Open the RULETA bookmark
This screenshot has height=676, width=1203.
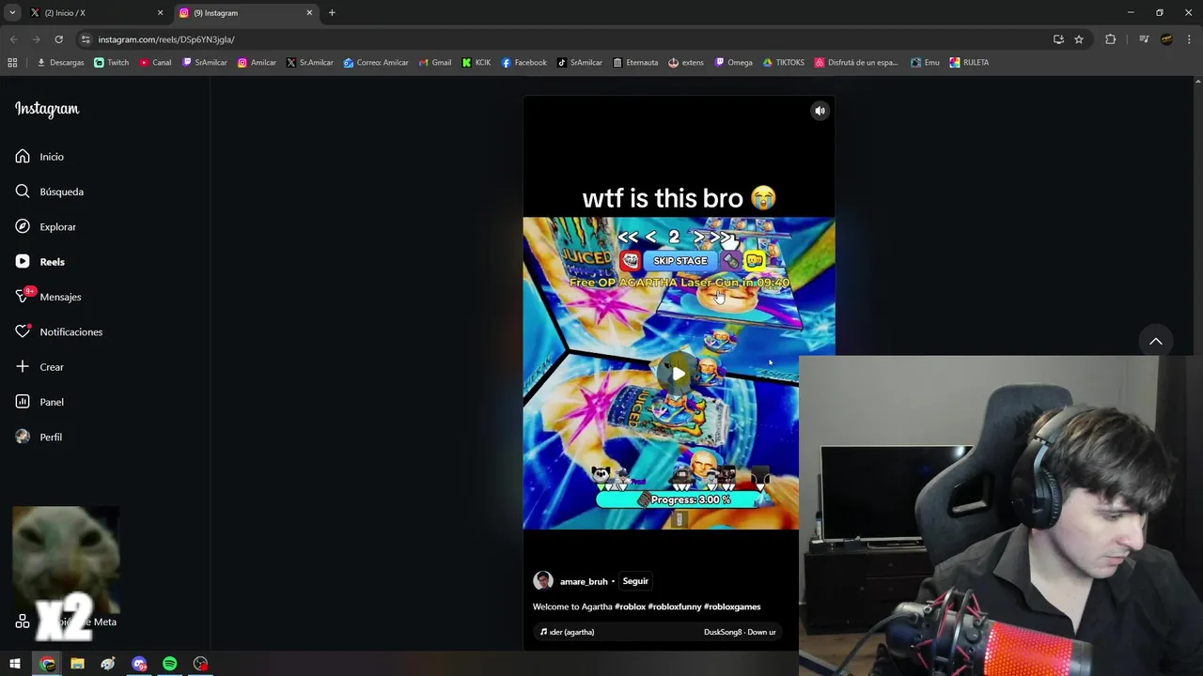[x=969, y=63]
